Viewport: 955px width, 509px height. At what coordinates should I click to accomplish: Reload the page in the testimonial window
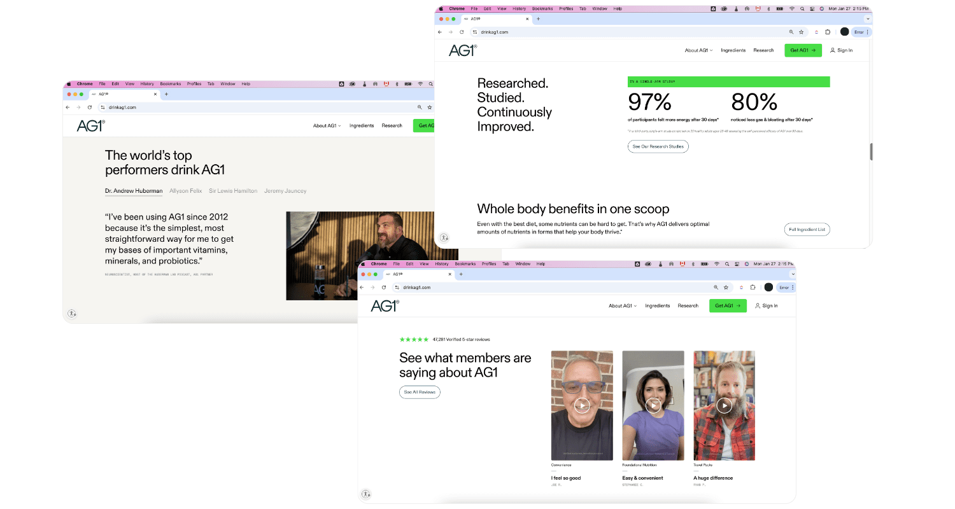[x=90, y=108]
